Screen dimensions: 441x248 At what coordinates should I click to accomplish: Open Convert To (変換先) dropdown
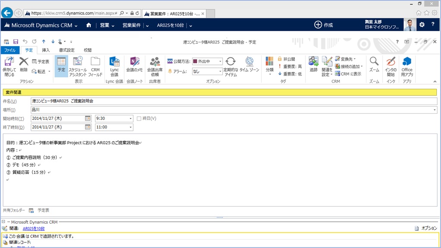pyautogui.click(x=345, y=59)
